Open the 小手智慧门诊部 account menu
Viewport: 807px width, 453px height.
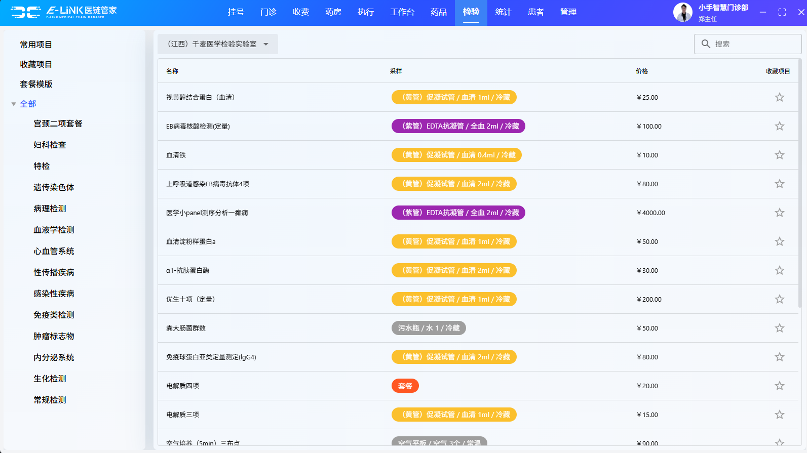click(x=723, y=8)
